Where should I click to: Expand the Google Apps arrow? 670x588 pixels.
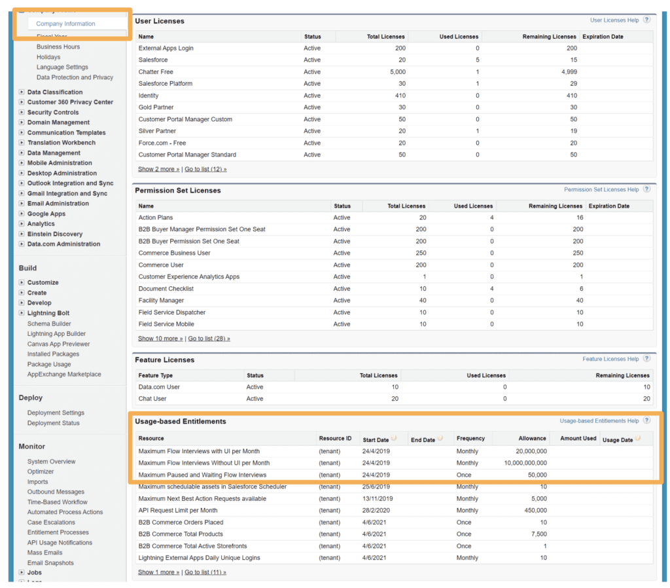(x=22, y=213)
